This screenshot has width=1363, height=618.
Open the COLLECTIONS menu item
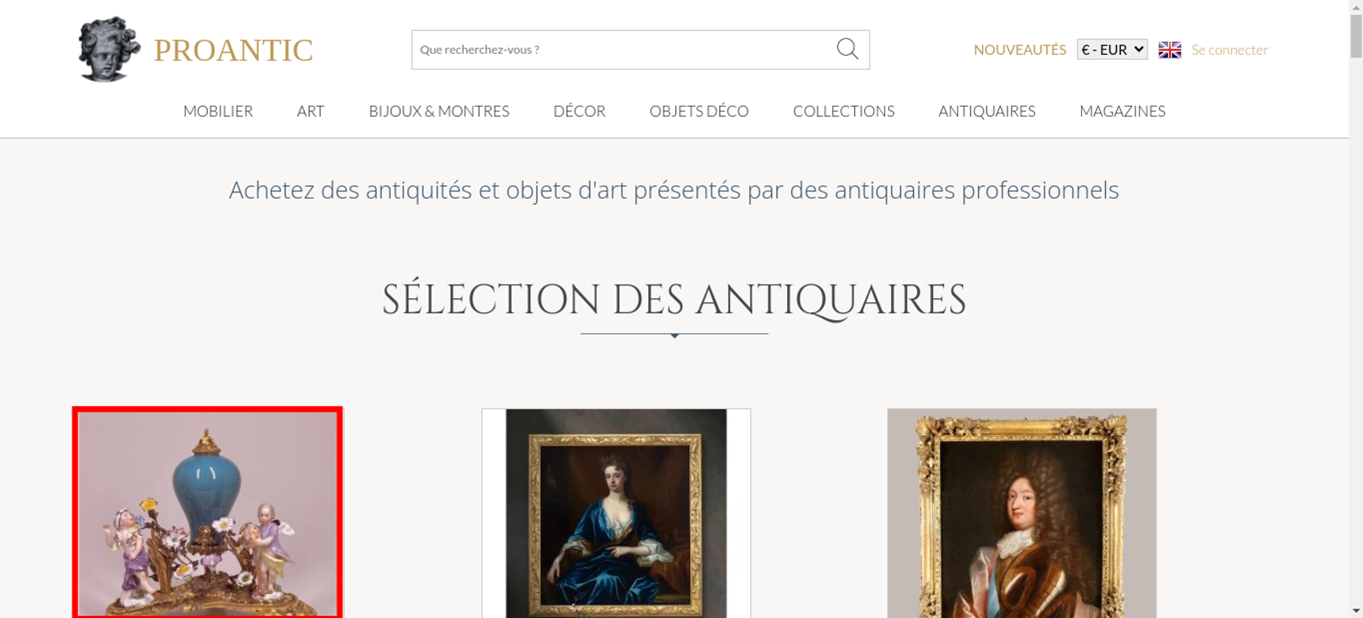click(844, 111)
